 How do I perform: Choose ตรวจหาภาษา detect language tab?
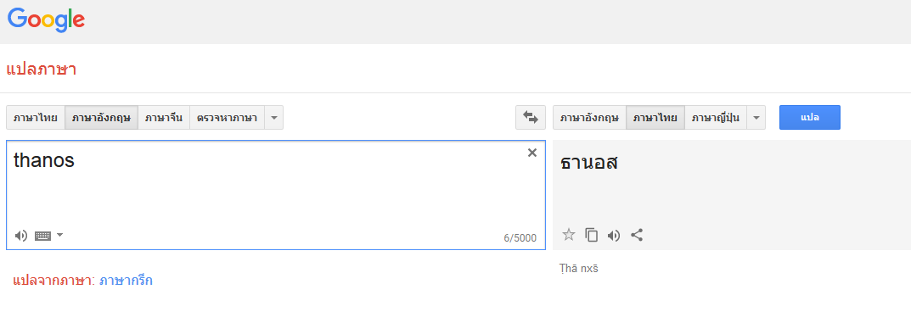coord(228,118)
